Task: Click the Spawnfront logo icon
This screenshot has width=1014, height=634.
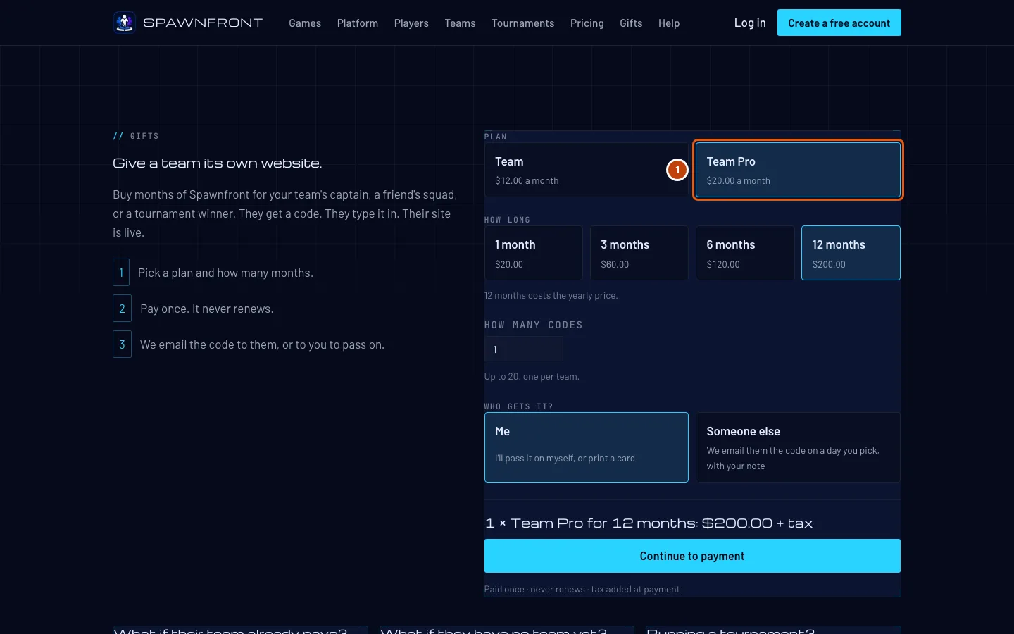Action: 125,23
